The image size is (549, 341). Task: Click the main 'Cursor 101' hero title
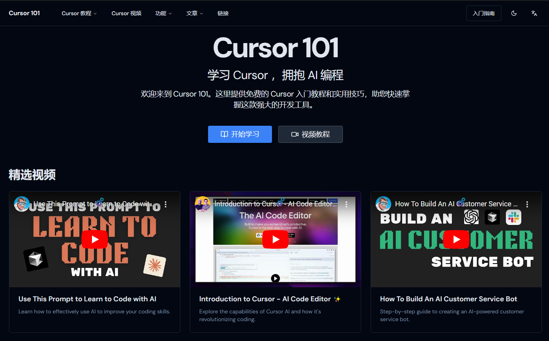(x=275, y=48)
